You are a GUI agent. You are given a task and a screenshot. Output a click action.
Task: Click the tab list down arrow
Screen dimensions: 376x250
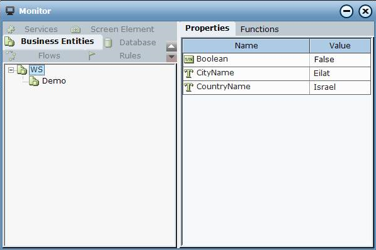[171, 57]
